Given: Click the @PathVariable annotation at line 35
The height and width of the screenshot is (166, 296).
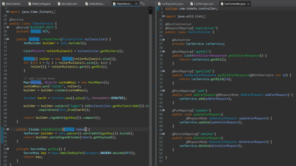Looking at the screenshot, I should point(262,75).
